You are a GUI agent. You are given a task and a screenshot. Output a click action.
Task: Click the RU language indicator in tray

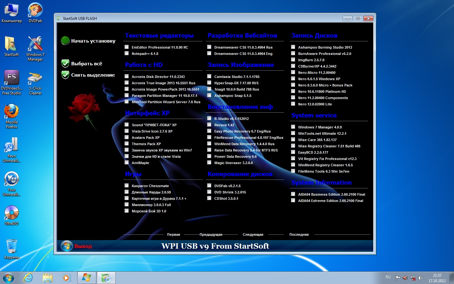(388, 277)
